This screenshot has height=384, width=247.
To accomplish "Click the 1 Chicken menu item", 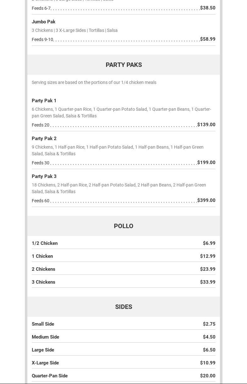I will (x=42, y=256).
